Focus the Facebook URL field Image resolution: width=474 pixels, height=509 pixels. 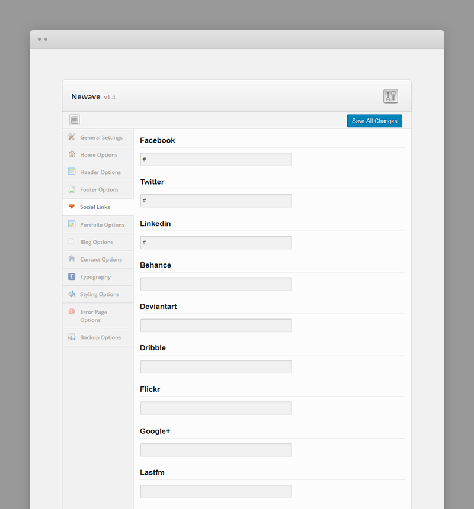216,159
